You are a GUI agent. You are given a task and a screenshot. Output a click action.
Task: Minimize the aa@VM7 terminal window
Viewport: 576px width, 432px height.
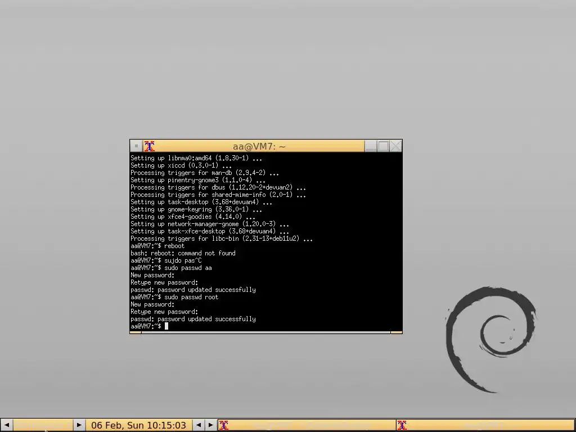[x=371, y=146]
